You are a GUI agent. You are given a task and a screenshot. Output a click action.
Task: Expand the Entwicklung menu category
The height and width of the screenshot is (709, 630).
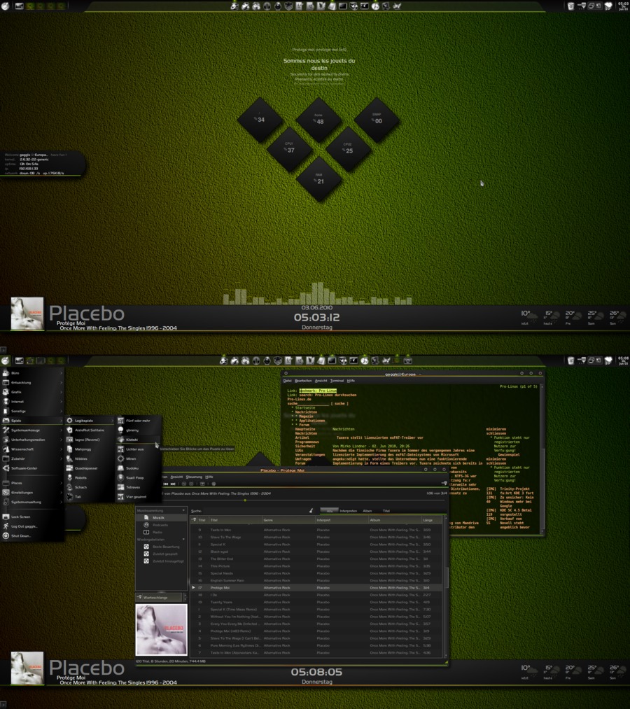pos(31,383)
